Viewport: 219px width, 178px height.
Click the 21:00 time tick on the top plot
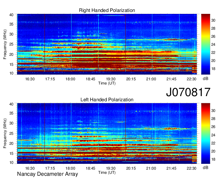pyautogui.click(x=151, y=79)
